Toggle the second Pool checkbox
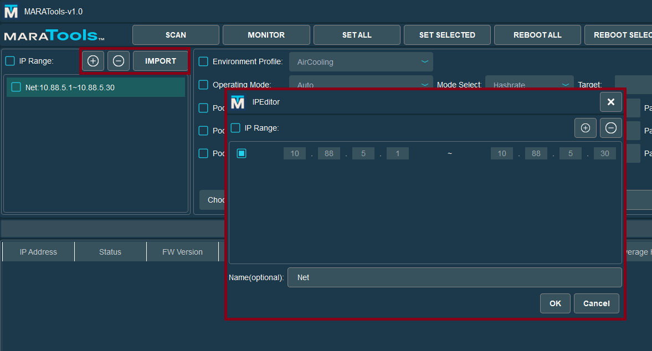Image resolution: width=652 pixels, height=351 pixels. coord(203,131)
